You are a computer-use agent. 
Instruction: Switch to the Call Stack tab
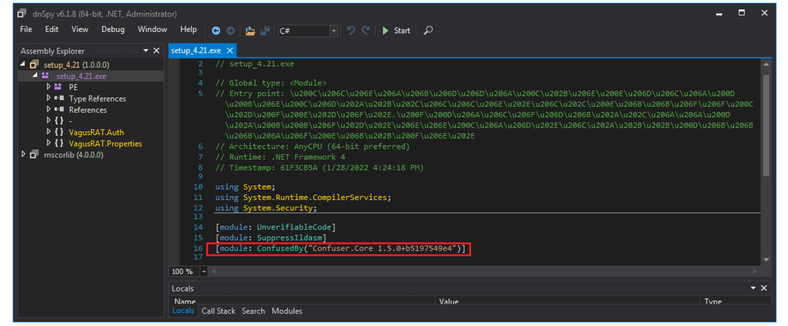click(x=219, y=311)
